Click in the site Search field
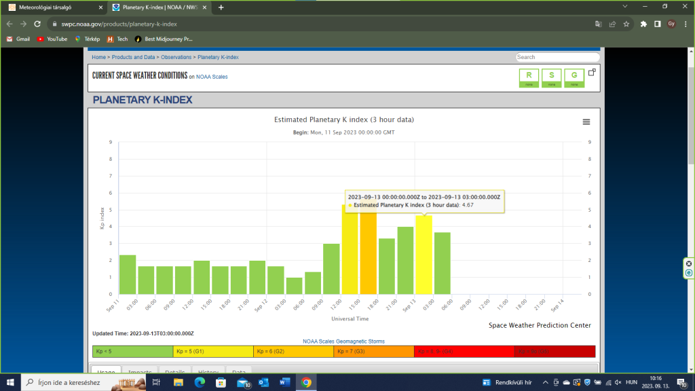The height and width of the screenshot is (391, 695). (x=557, y=57)
